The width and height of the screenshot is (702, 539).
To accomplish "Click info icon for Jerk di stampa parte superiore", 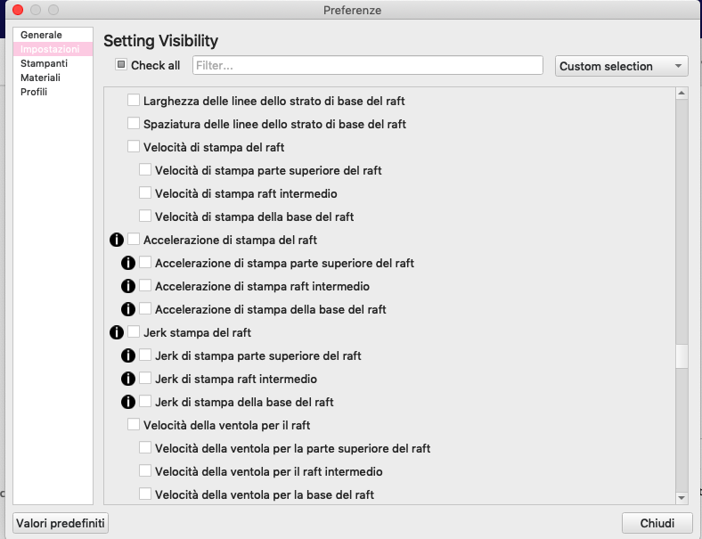I will 128,355.
